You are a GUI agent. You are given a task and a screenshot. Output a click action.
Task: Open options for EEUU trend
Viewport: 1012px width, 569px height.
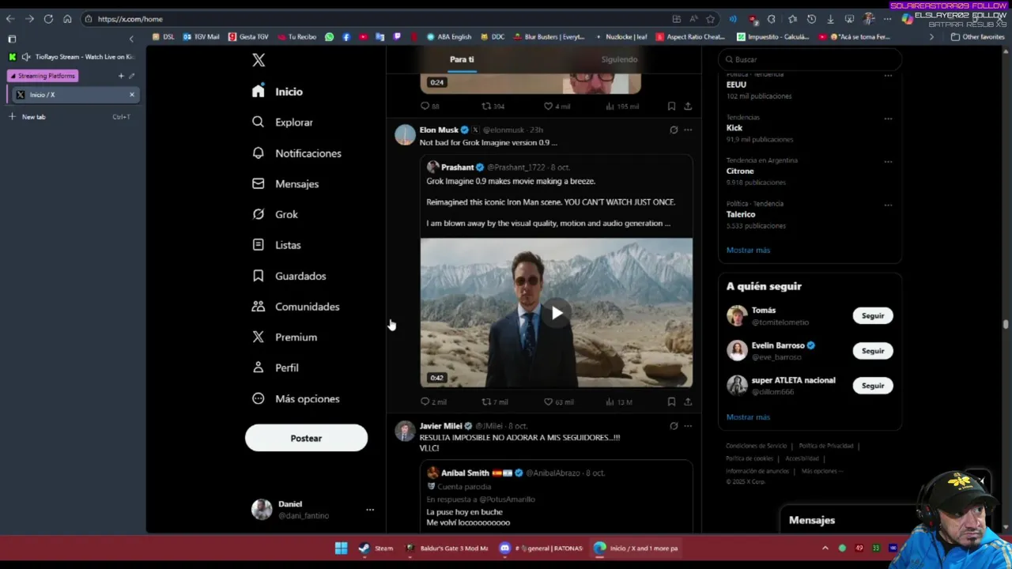(x=888, y=75)
